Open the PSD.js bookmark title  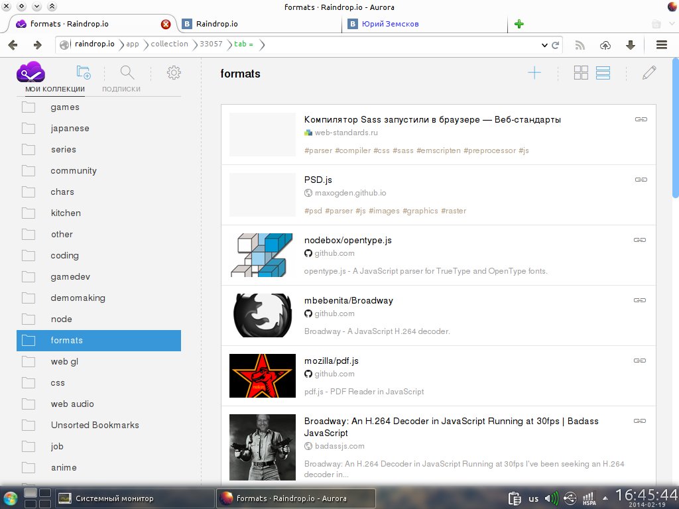(x=318, y=180)
